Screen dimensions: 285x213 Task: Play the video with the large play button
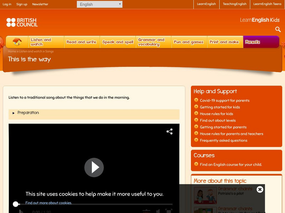pyautogui.click(x=94, y=167)
